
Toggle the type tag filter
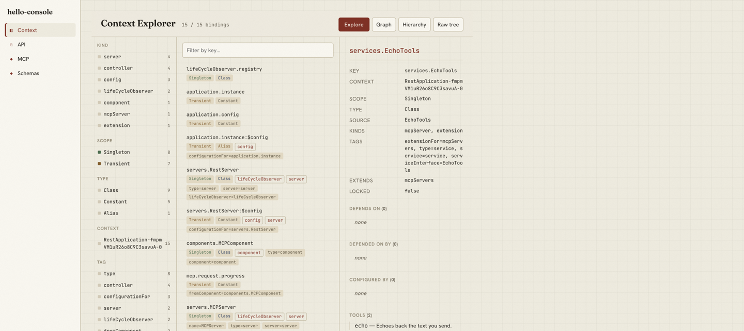[x=134, y=274]
